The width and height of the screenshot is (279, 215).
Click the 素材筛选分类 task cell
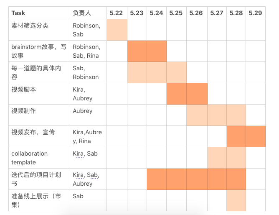click(x=39, y=30)
